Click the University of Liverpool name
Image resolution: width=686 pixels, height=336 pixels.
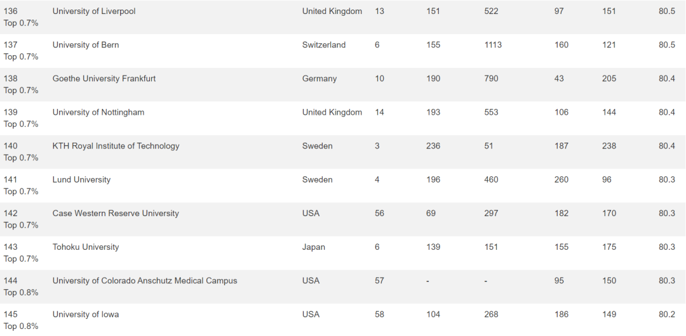(x=93, y=11)
